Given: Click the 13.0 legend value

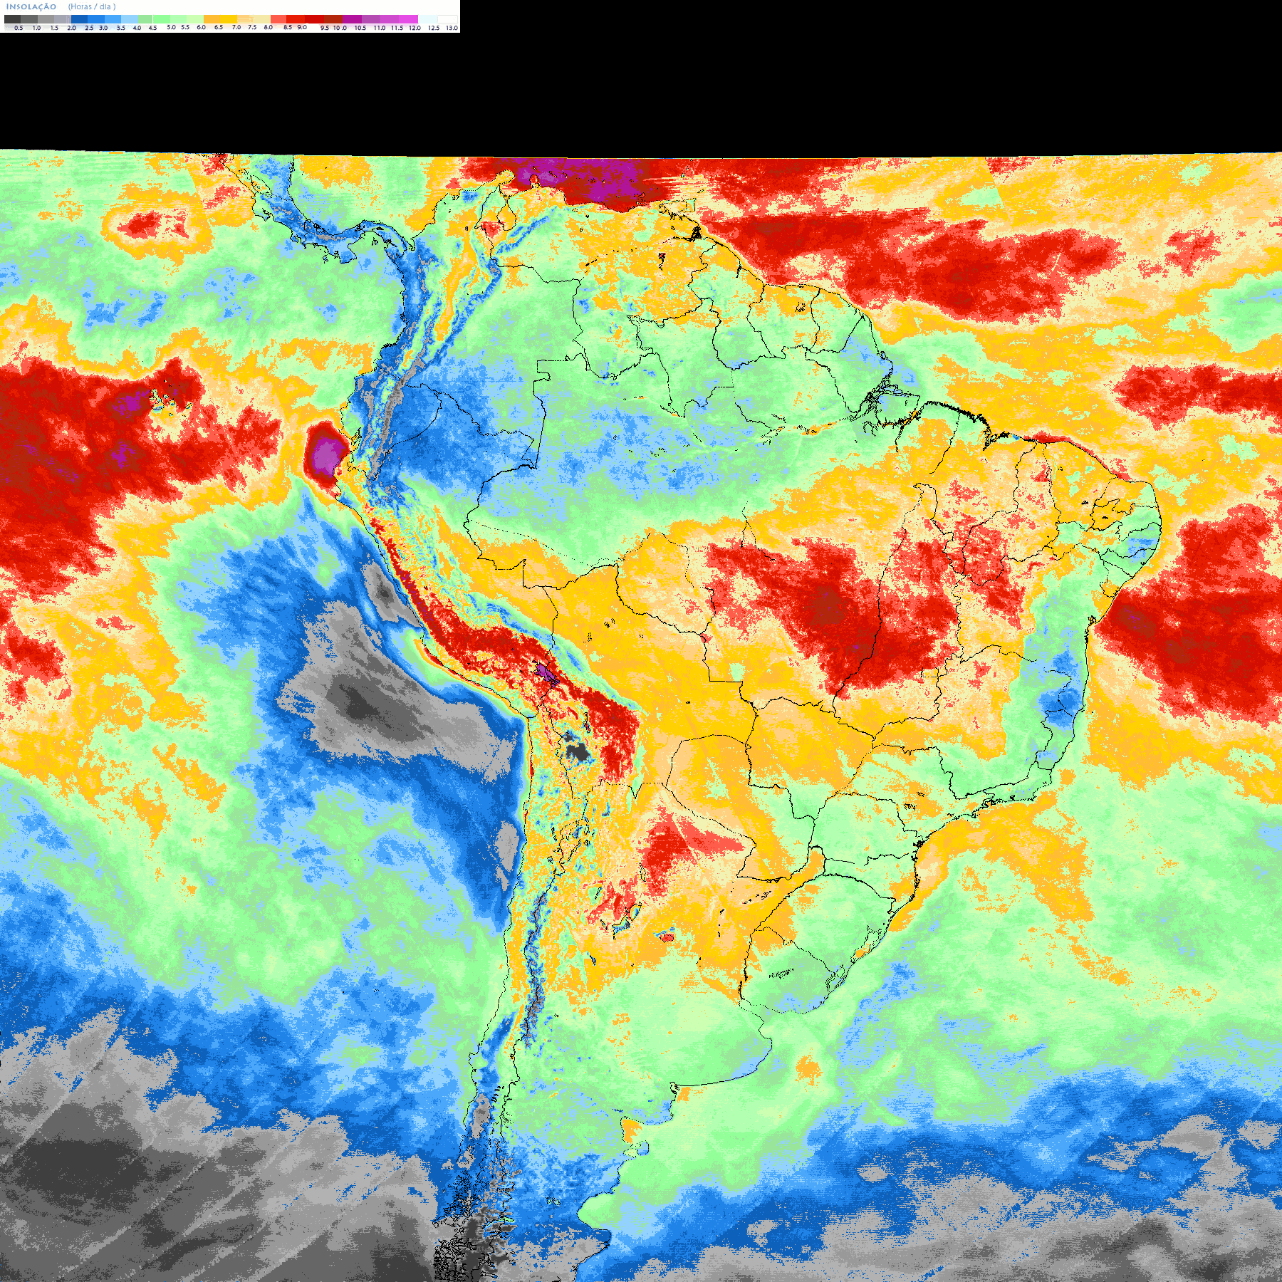Looking at the screenshot, I should 452,28.
